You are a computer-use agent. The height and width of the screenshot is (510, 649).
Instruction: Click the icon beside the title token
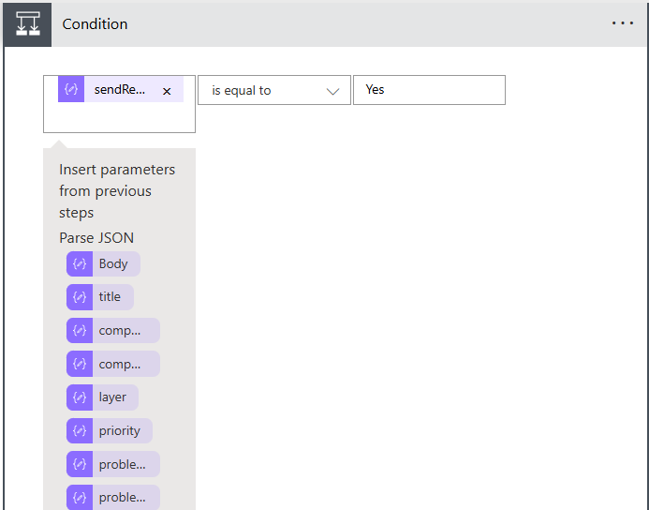click(80, 297)
